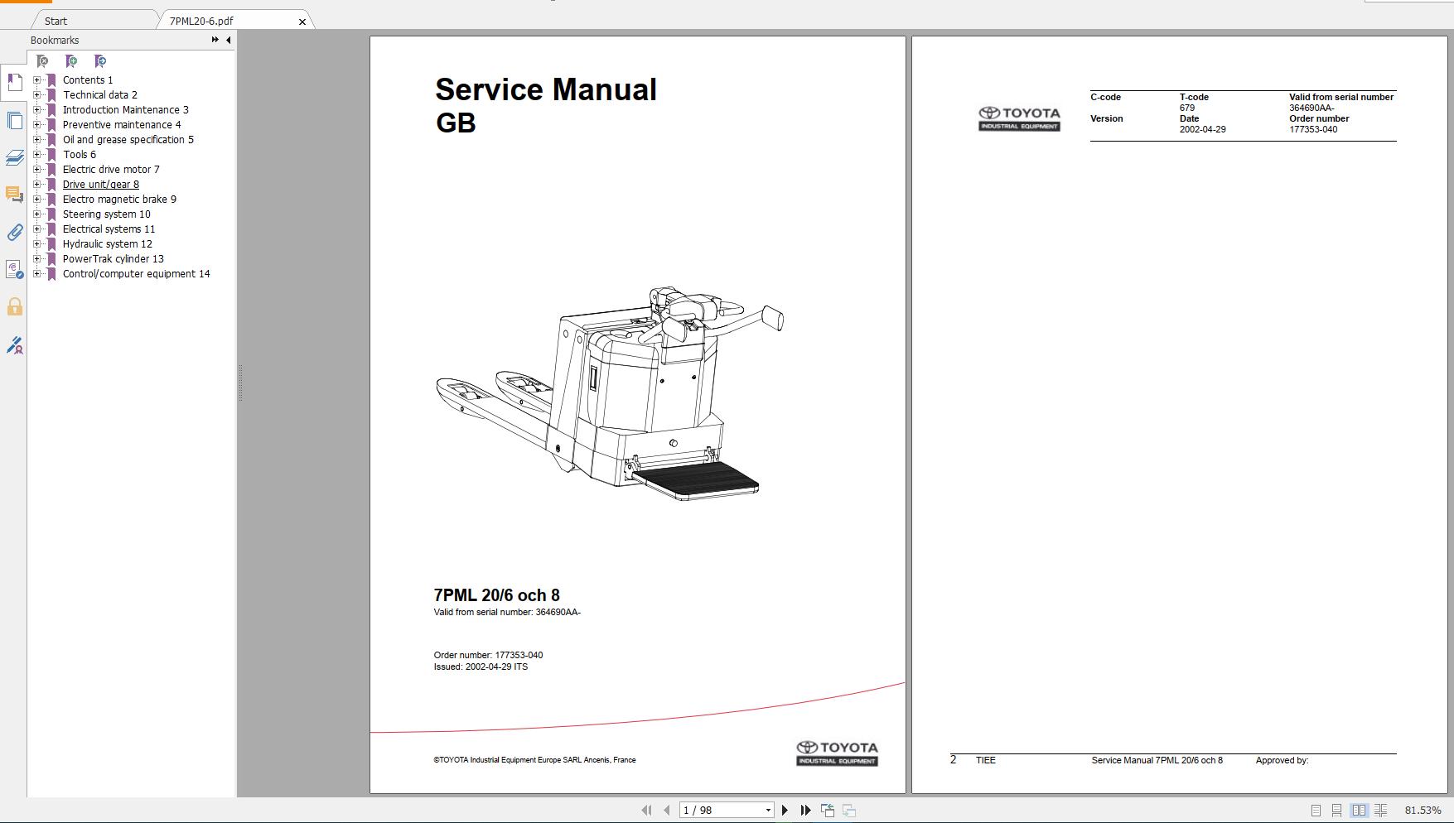The image size is (1454, 823).
Task: Open the Layers panel icon
Action: pos(14,157)
